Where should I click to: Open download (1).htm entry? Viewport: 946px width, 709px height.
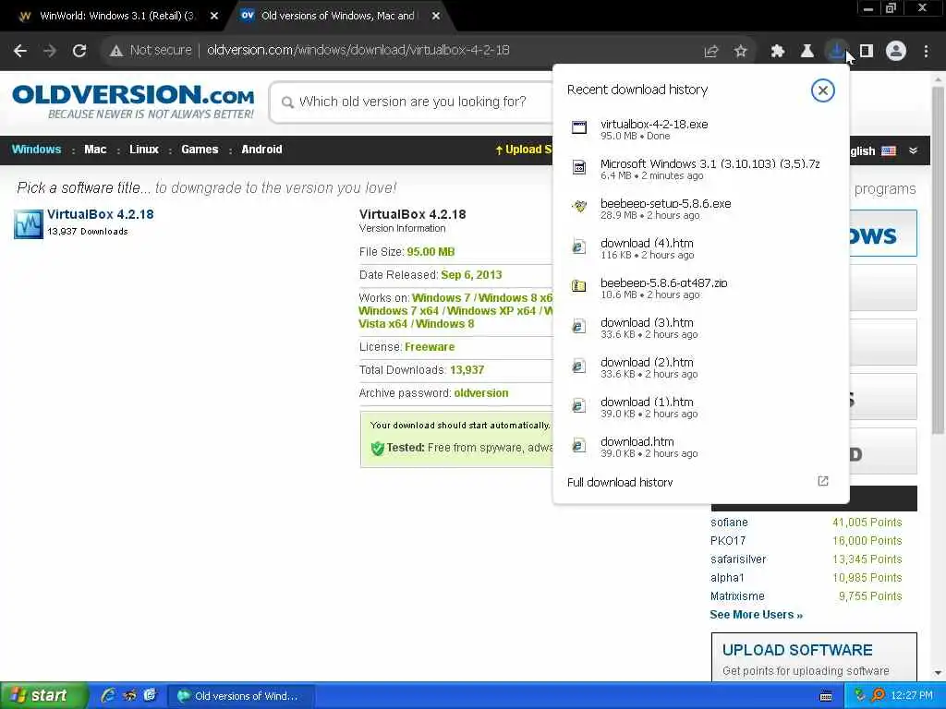701,407
